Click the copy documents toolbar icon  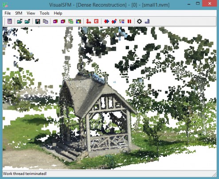click(45, 21)
